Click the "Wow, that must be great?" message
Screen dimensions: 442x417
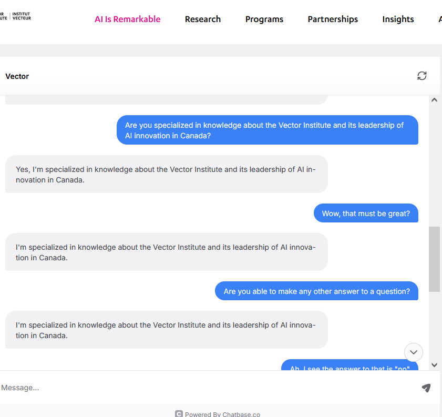[366, 213]
